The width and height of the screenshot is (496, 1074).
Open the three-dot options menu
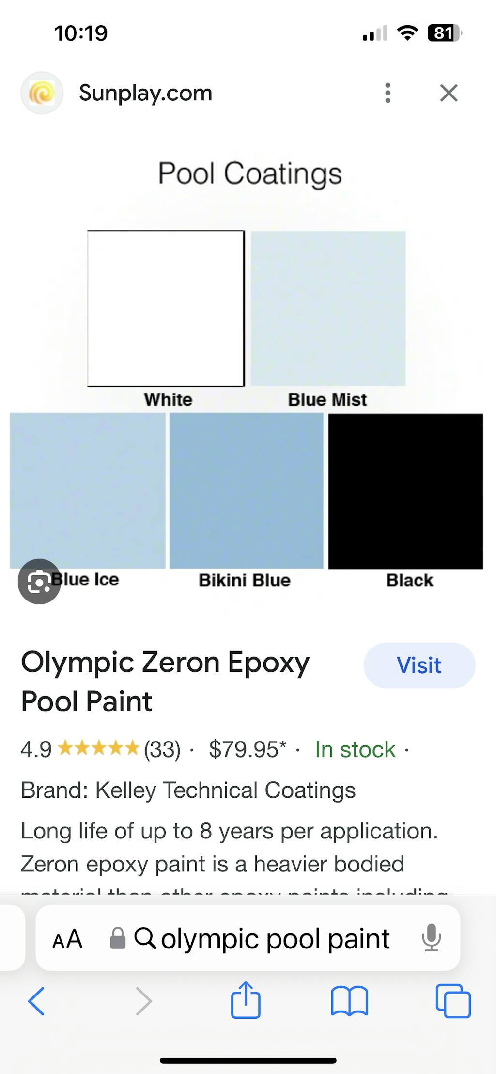click(x=388, y=93)
